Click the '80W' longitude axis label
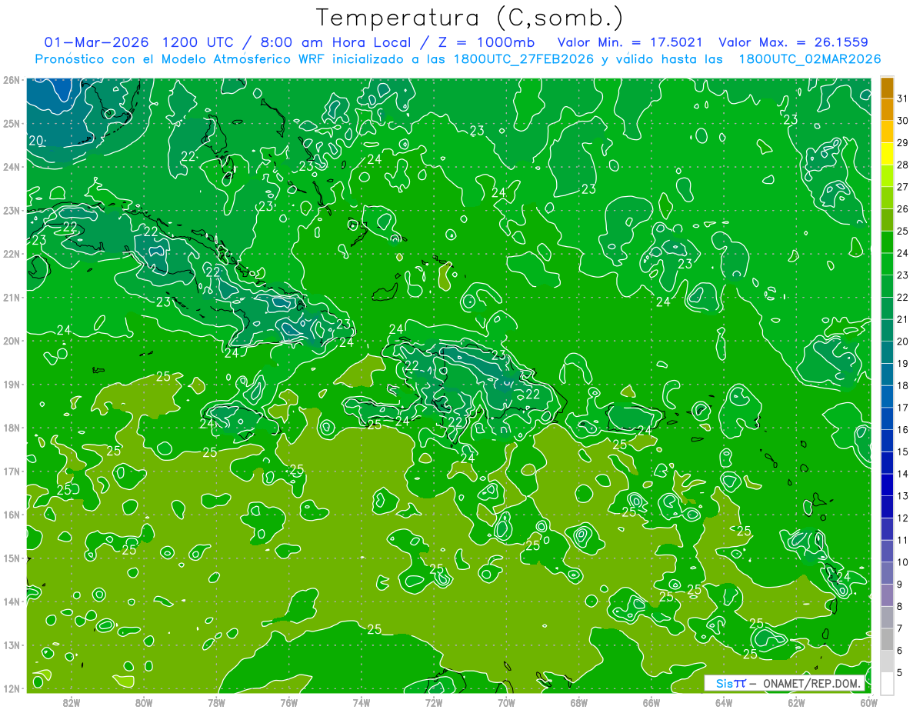Image resolution: width=923 pixels, height=713 pixels. coord(143,702)
